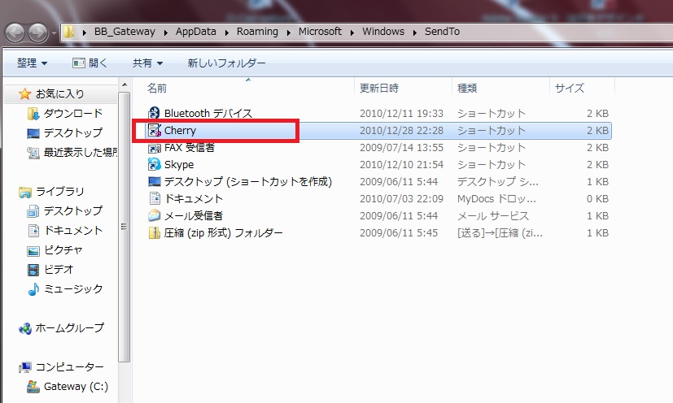This screenshot has width=673, height=403.
Task: Open お気に入り in navigation pane
Action: pos(59,93)
